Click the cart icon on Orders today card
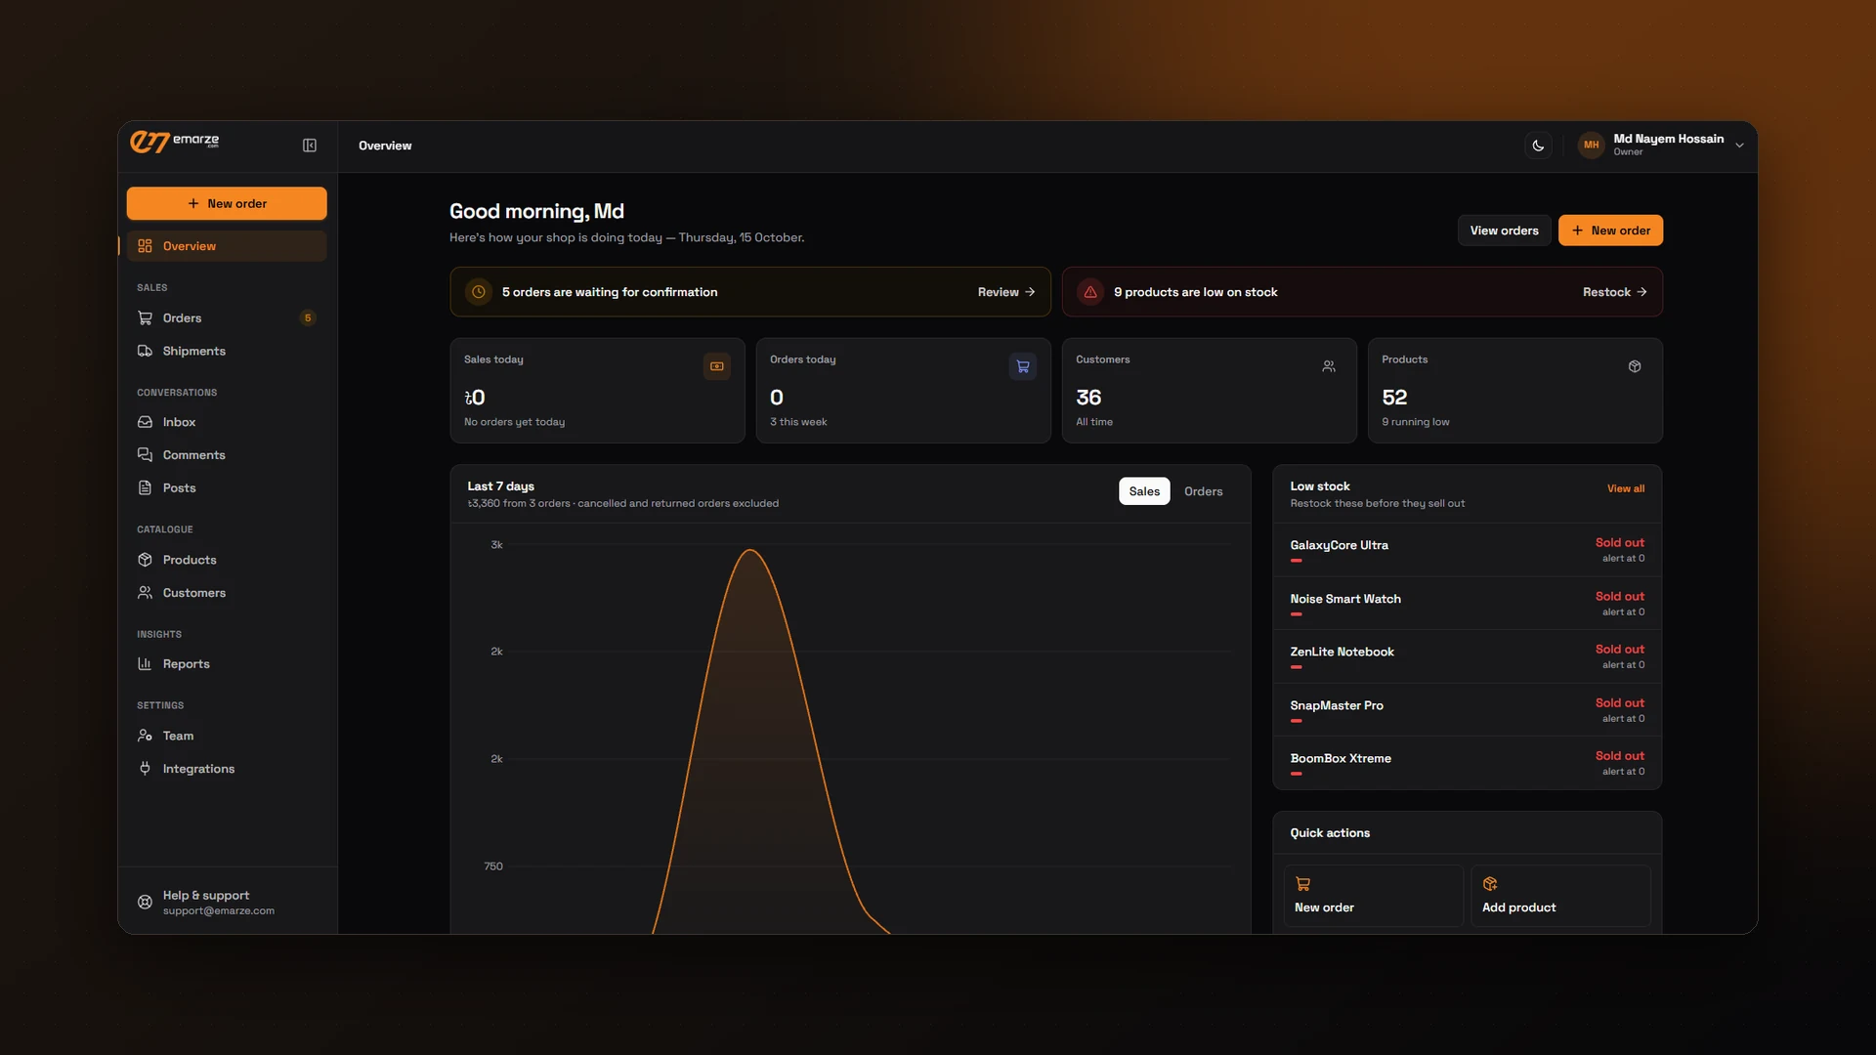This screenshot has height=1055, width=1876. coord(1023,366)
